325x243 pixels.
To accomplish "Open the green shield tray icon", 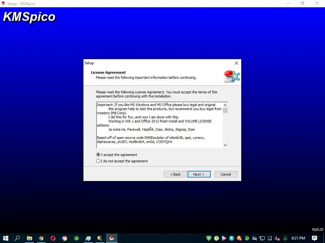I will [209, 238].
